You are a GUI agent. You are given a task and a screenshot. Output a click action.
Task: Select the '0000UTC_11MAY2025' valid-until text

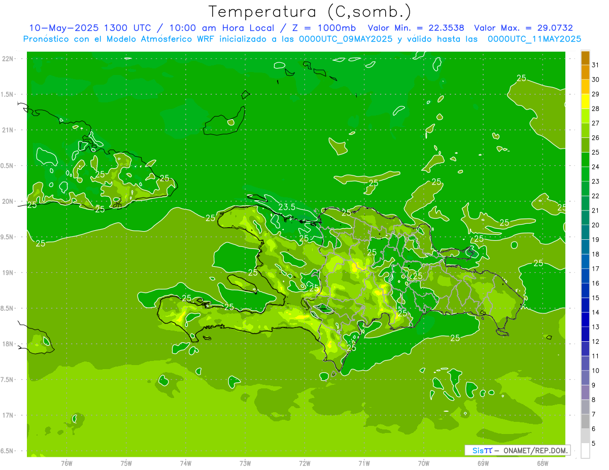click(x=534, y=39)
